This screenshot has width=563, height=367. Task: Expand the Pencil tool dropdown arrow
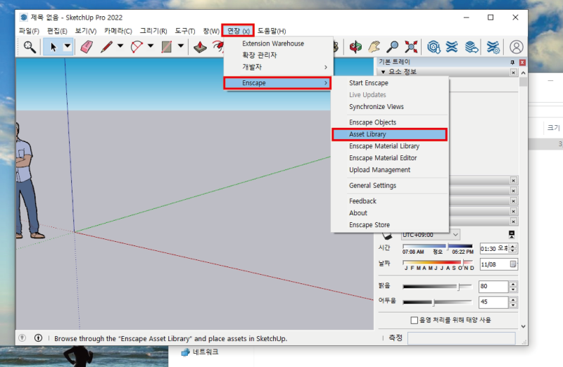(x=120, y=46)
